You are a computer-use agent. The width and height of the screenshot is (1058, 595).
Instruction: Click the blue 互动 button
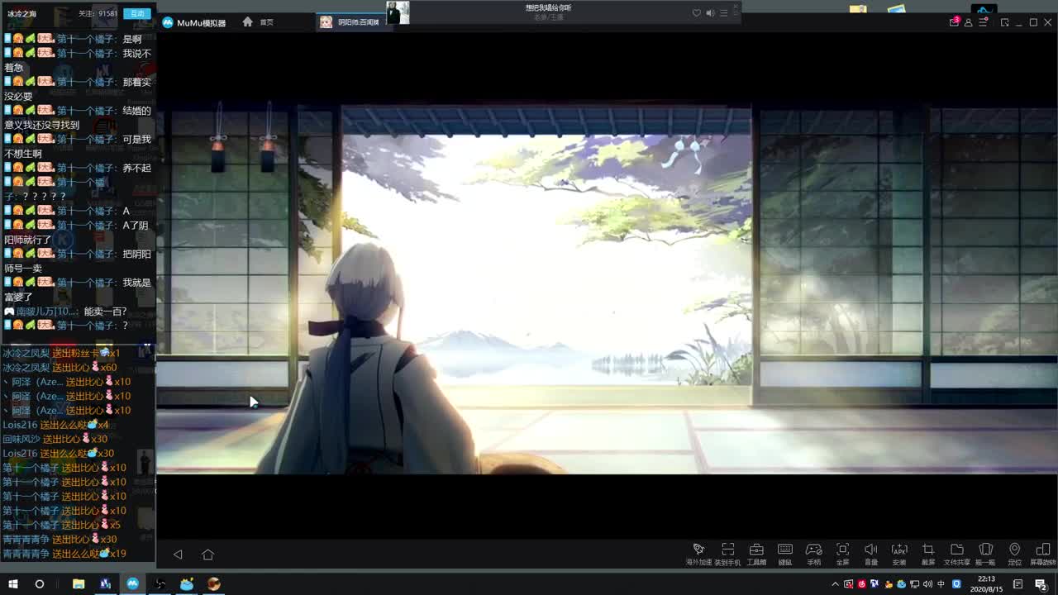point(136,13)
